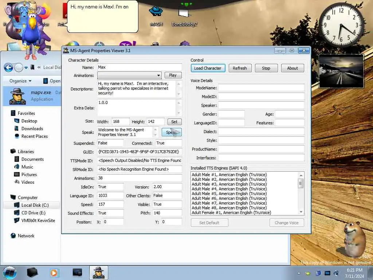This screenshot has width=373, height=280.
Task: Click Descriptions box scroll down arrow
Action: coord(178,94)
